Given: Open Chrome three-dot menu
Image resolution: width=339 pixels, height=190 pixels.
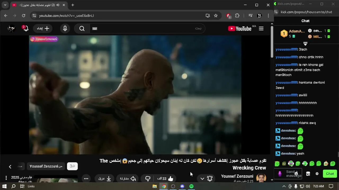Looking at the screenshot, I should click(x=269, y=16).
